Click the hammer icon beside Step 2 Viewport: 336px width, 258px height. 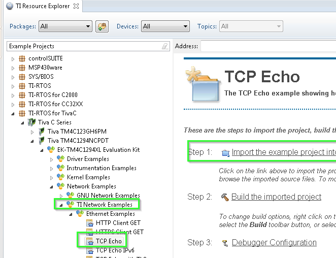point(225,197)
